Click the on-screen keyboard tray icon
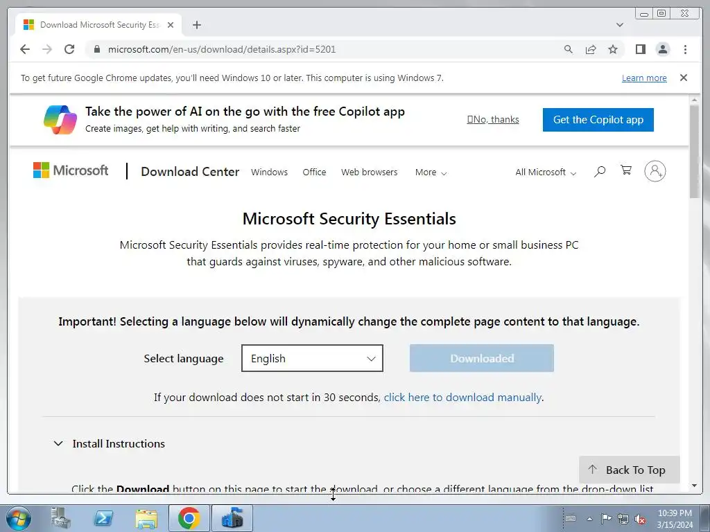This screenshot has width=710, height=532. click(x=571, y=518)
